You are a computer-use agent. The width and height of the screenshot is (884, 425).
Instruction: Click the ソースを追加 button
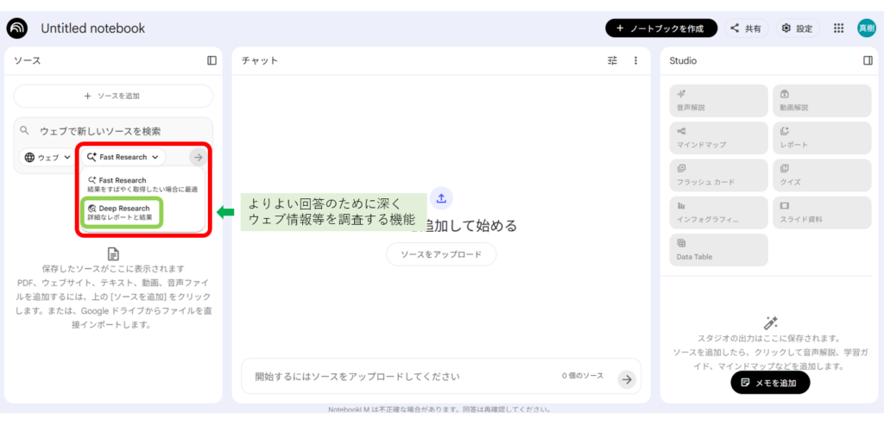coord(113,96)
